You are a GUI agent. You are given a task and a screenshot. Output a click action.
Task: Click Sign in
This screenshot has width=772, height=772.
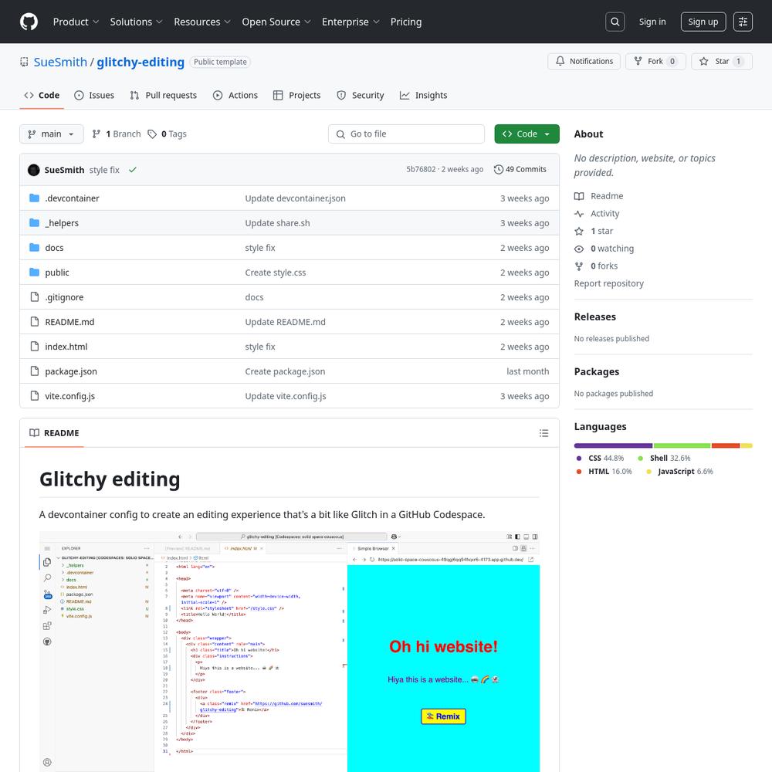[652, 22]
